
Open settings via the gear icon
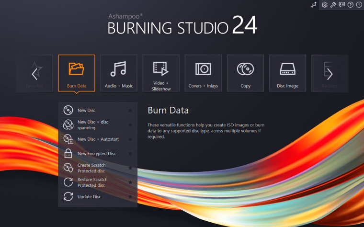[325, 5]
